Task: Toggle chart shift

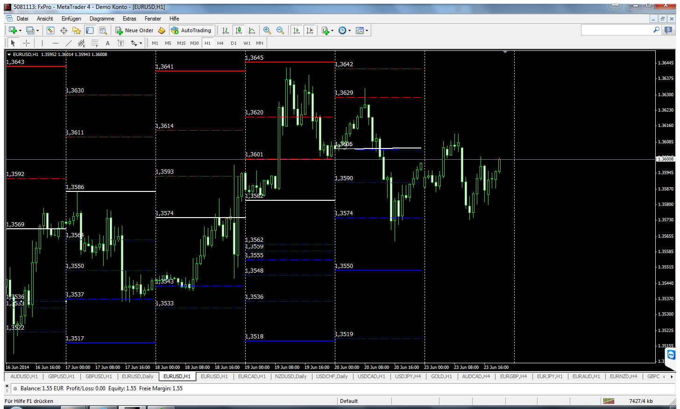Action: click(x=309, y=30)
